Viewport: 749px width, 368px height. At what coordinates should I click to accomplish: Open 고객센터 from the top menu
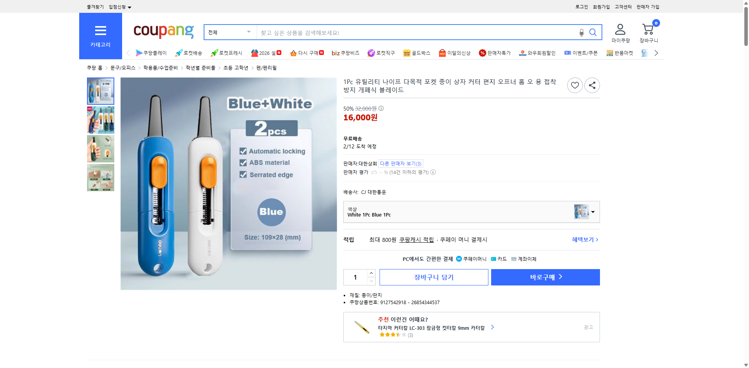pyautogui.click(x=623, y=7)
